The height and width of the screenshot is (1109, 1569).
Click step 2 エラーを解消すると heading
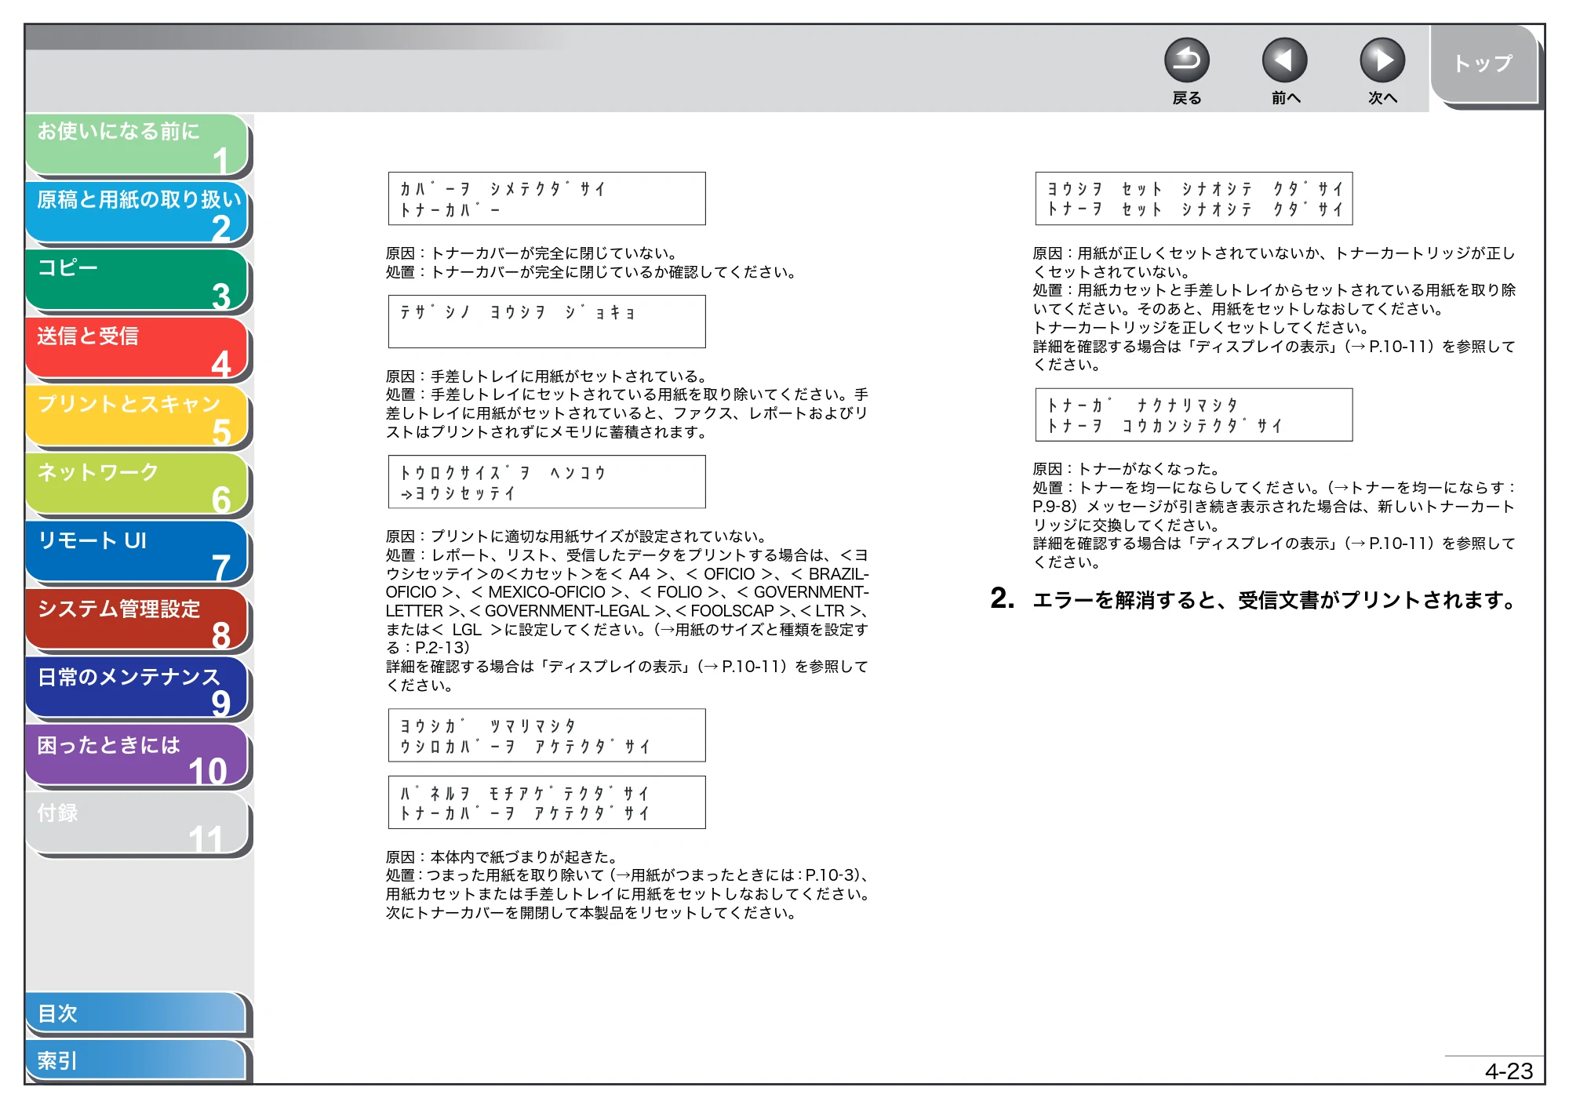[1254, 600]
